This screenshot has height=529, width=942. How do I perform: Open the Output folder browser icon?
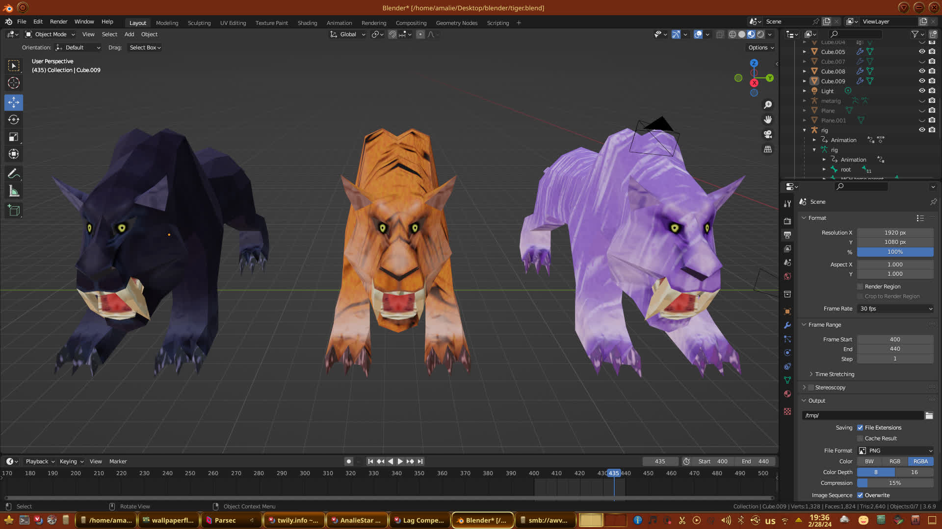point(929,415)
